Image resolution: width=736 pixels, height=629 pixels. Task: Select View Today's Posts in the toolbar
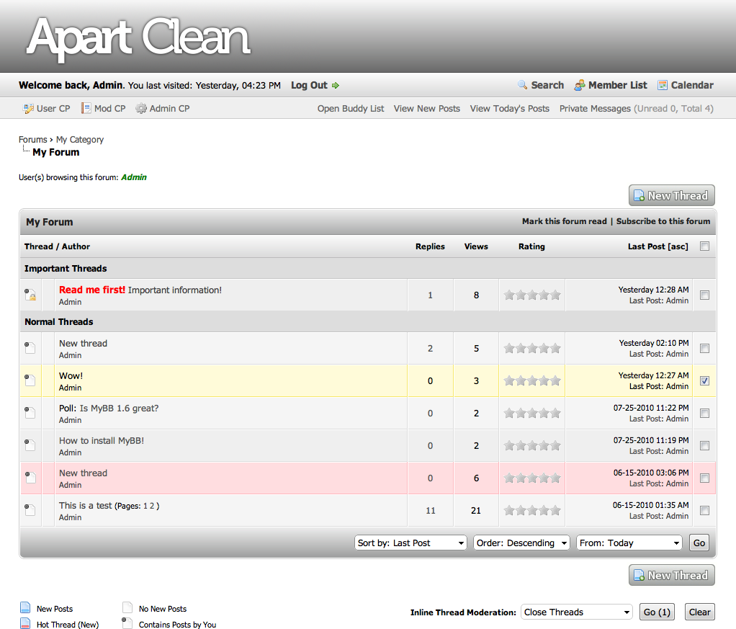[509, 109]
